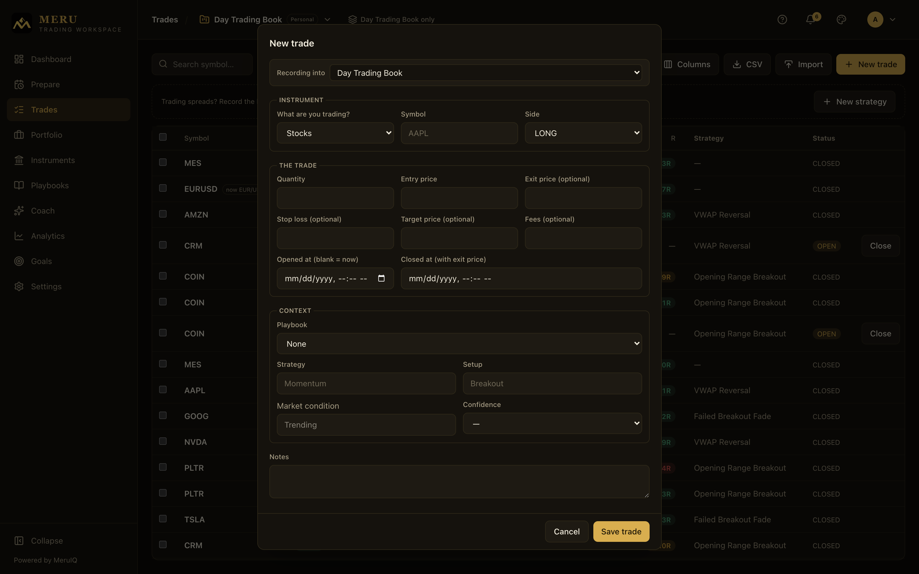Click the Save trade button
Screen dimensions: 919x574
pos(621,532)
